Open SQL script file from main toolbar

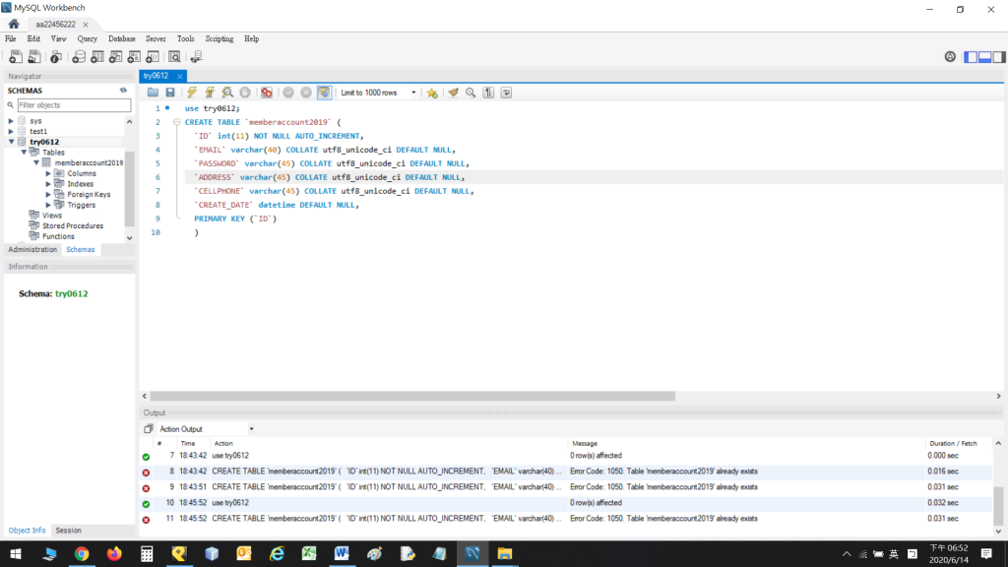pyautogui.click(x=34, y=57)
